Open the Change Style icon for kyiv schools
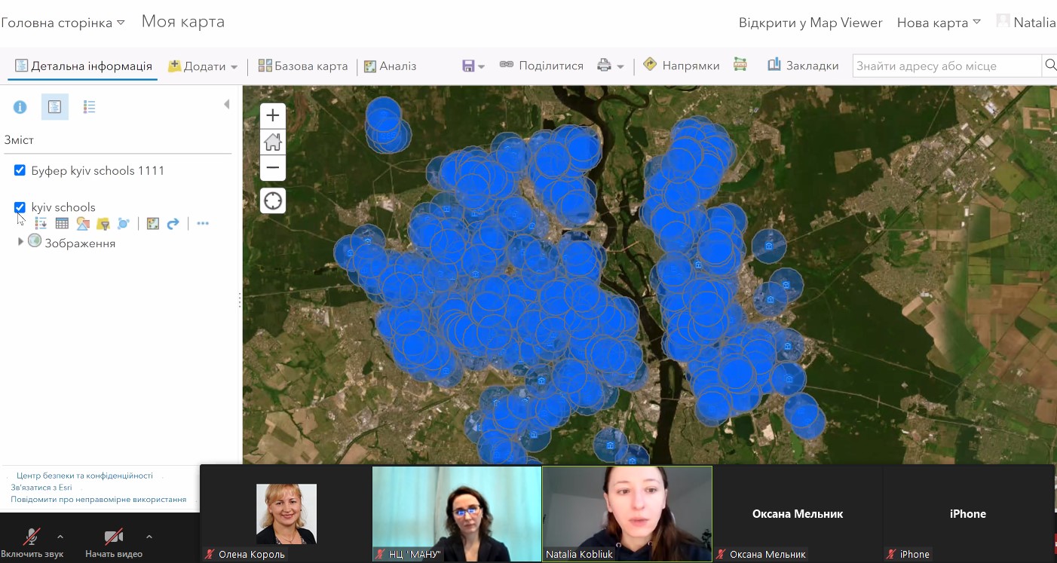 [83, 224]
